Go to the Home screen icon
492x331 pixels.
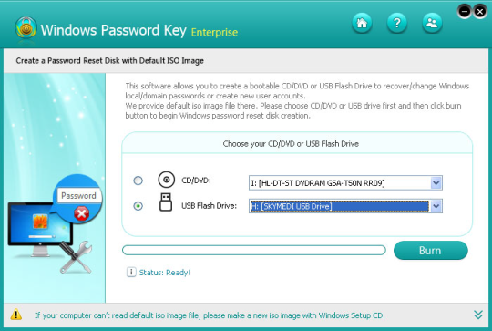pos(362,23)
